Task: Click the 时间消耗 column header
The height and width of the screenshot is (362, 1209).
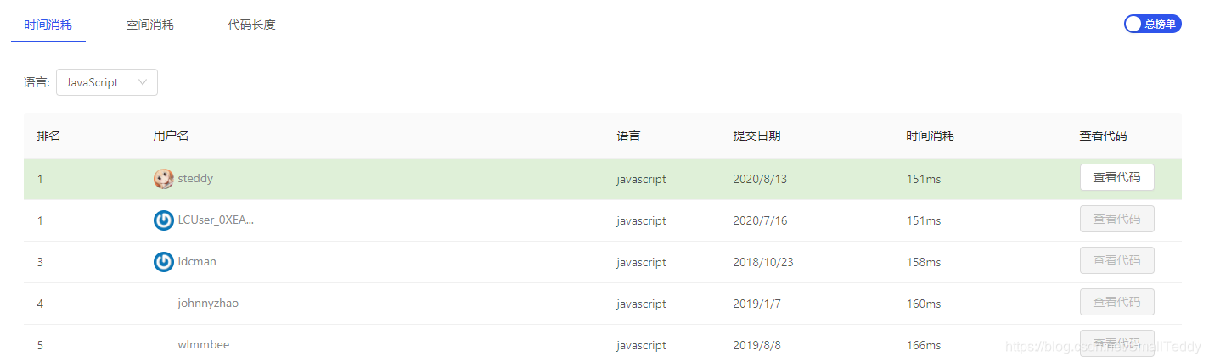Action: tap(930, 136)
